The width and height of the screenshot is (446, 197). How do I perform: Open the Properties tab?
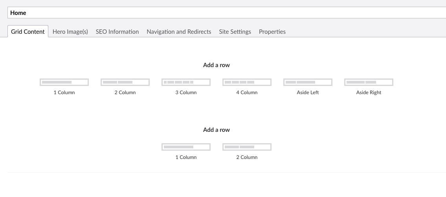(272, 32)
